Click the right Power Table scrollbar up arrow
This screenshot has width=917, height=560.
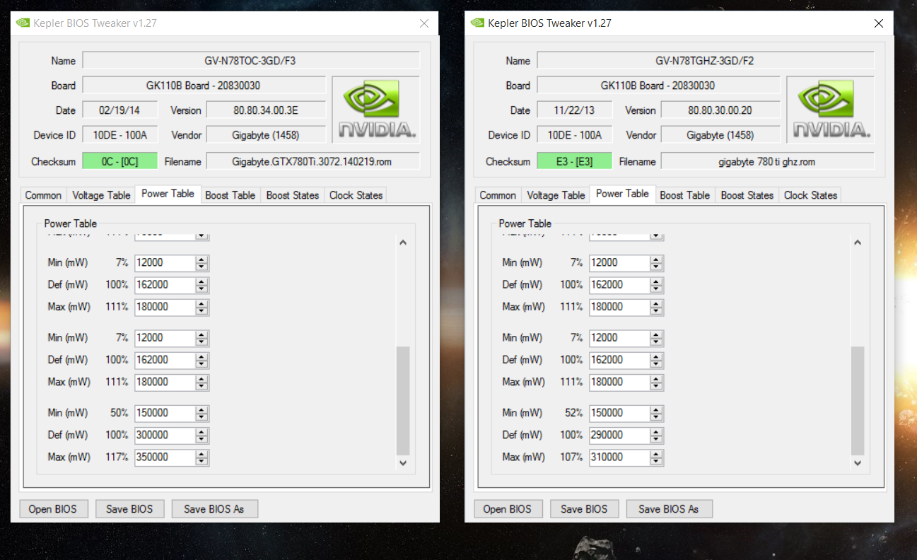click(858, 243)
